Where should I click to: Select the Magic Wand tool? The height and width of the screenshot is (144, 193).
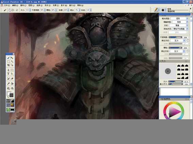coord(12,62)
